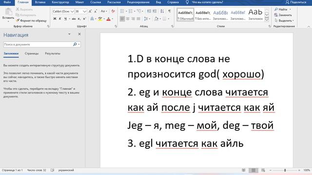Click the Формат по образцу paintbrush

(18, 20)
